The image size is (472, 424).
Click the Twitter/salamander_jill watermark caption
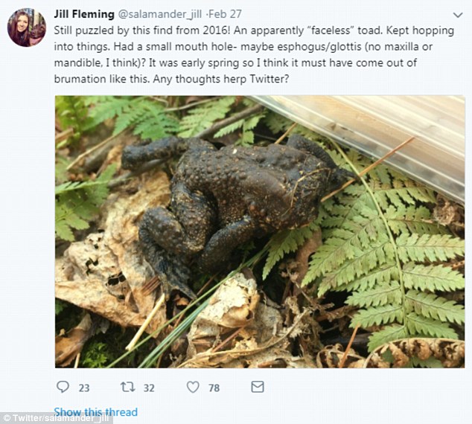tap(46, 418)
